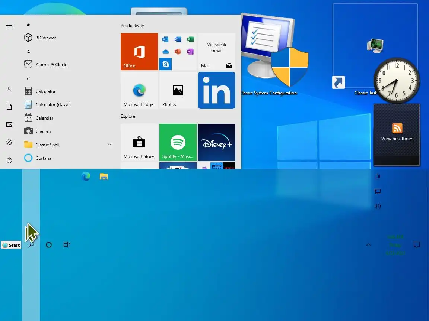Click View headlines on feed gadget
The image size is (429, 321).
[397, 138]
